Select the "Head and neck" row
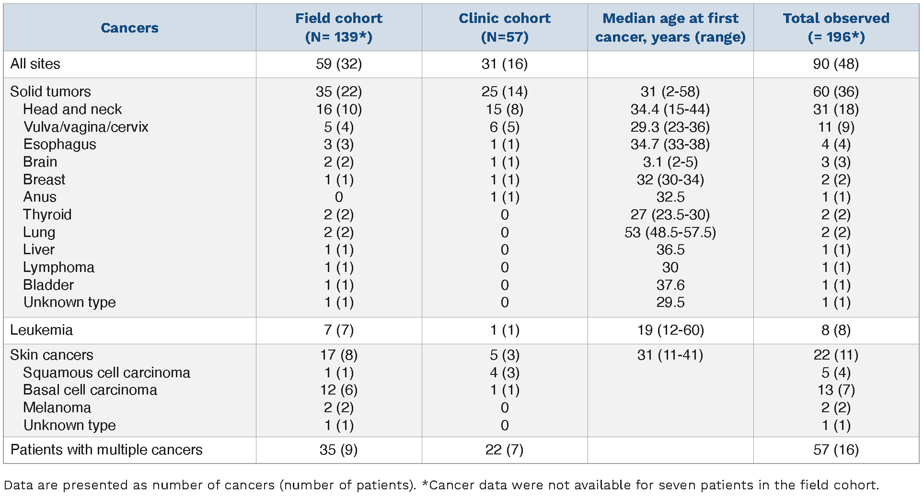The width and height of the screenshot is (924, 497). click(72, 109)
